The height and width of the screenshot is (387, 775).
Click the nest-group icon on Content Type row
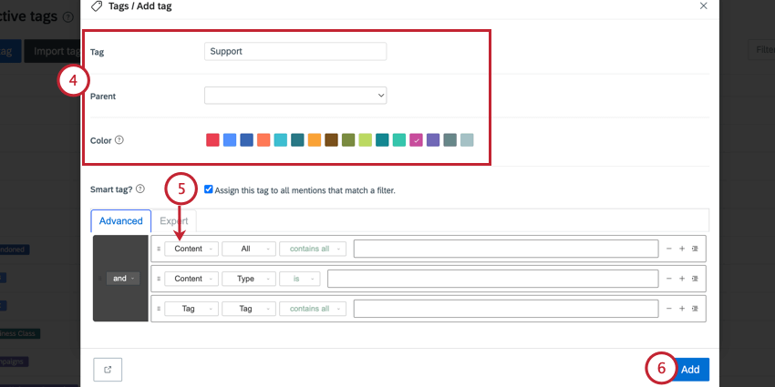click(695, 279)
